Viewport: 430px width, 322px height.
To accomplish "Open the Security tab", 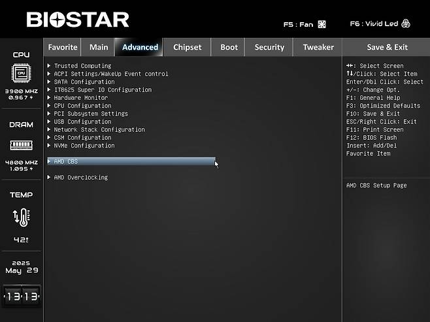I will [x=269, y=47].
